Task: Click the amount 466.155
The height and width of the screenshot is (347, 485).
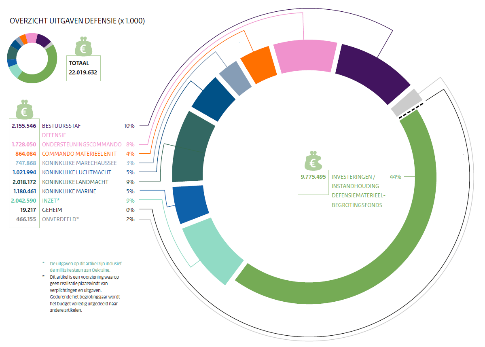Action: (x=26, y=219)
